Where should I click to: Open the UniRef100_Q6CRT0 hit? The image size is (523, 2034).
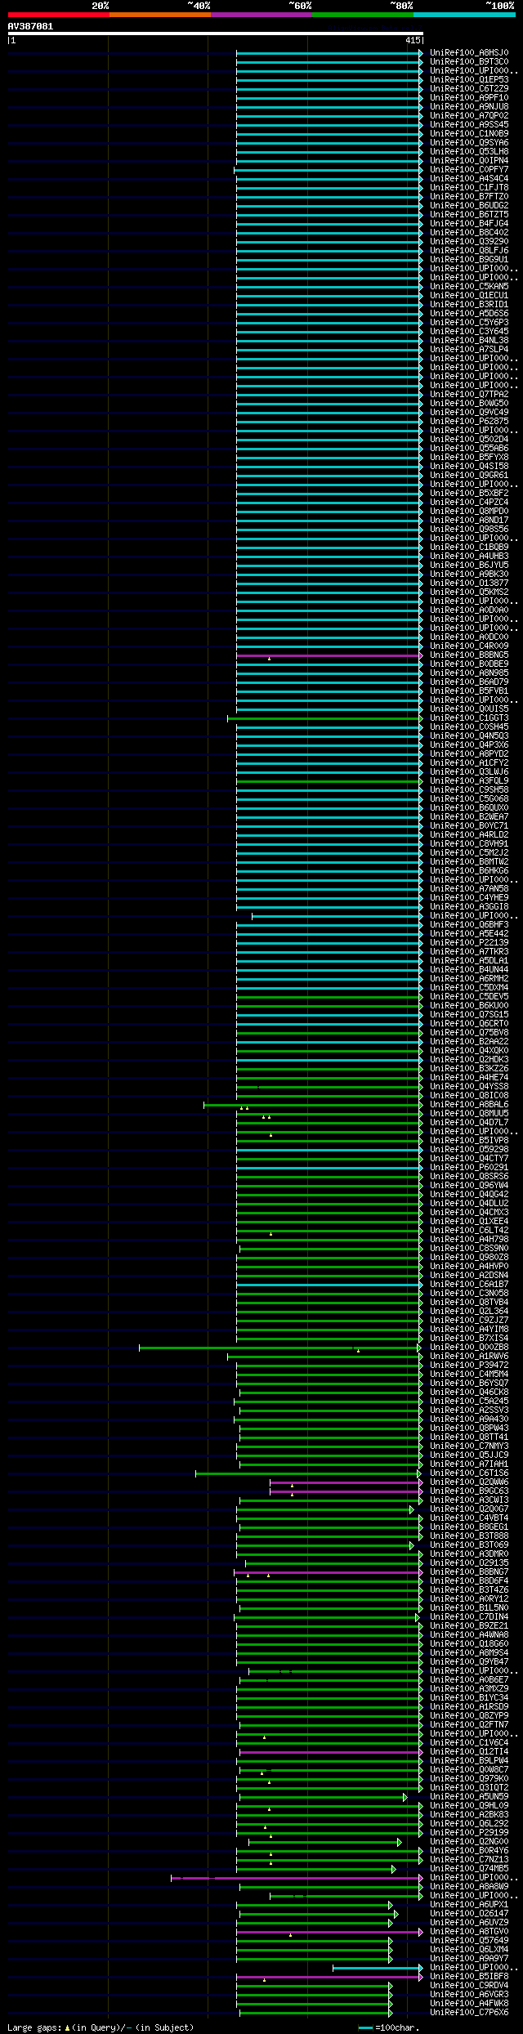(x=469, y=1024)
